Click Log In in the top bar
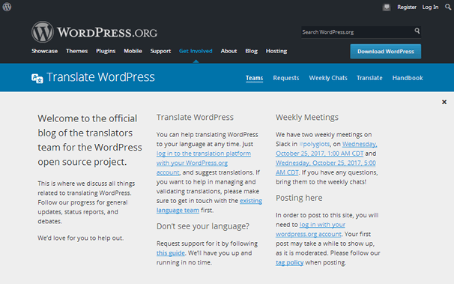This screenshot has width=454, height=284. (x=430, y=7)
